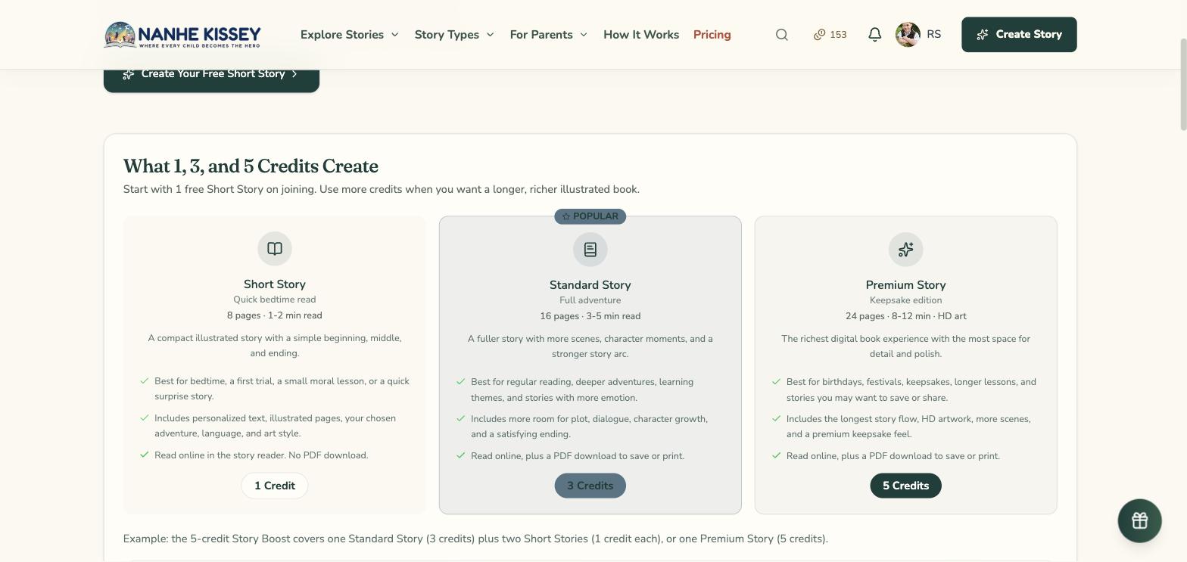1187x562 pixels.
Task: Click the 'Keepsake edition' subtitle
Action: coord(905,300)
